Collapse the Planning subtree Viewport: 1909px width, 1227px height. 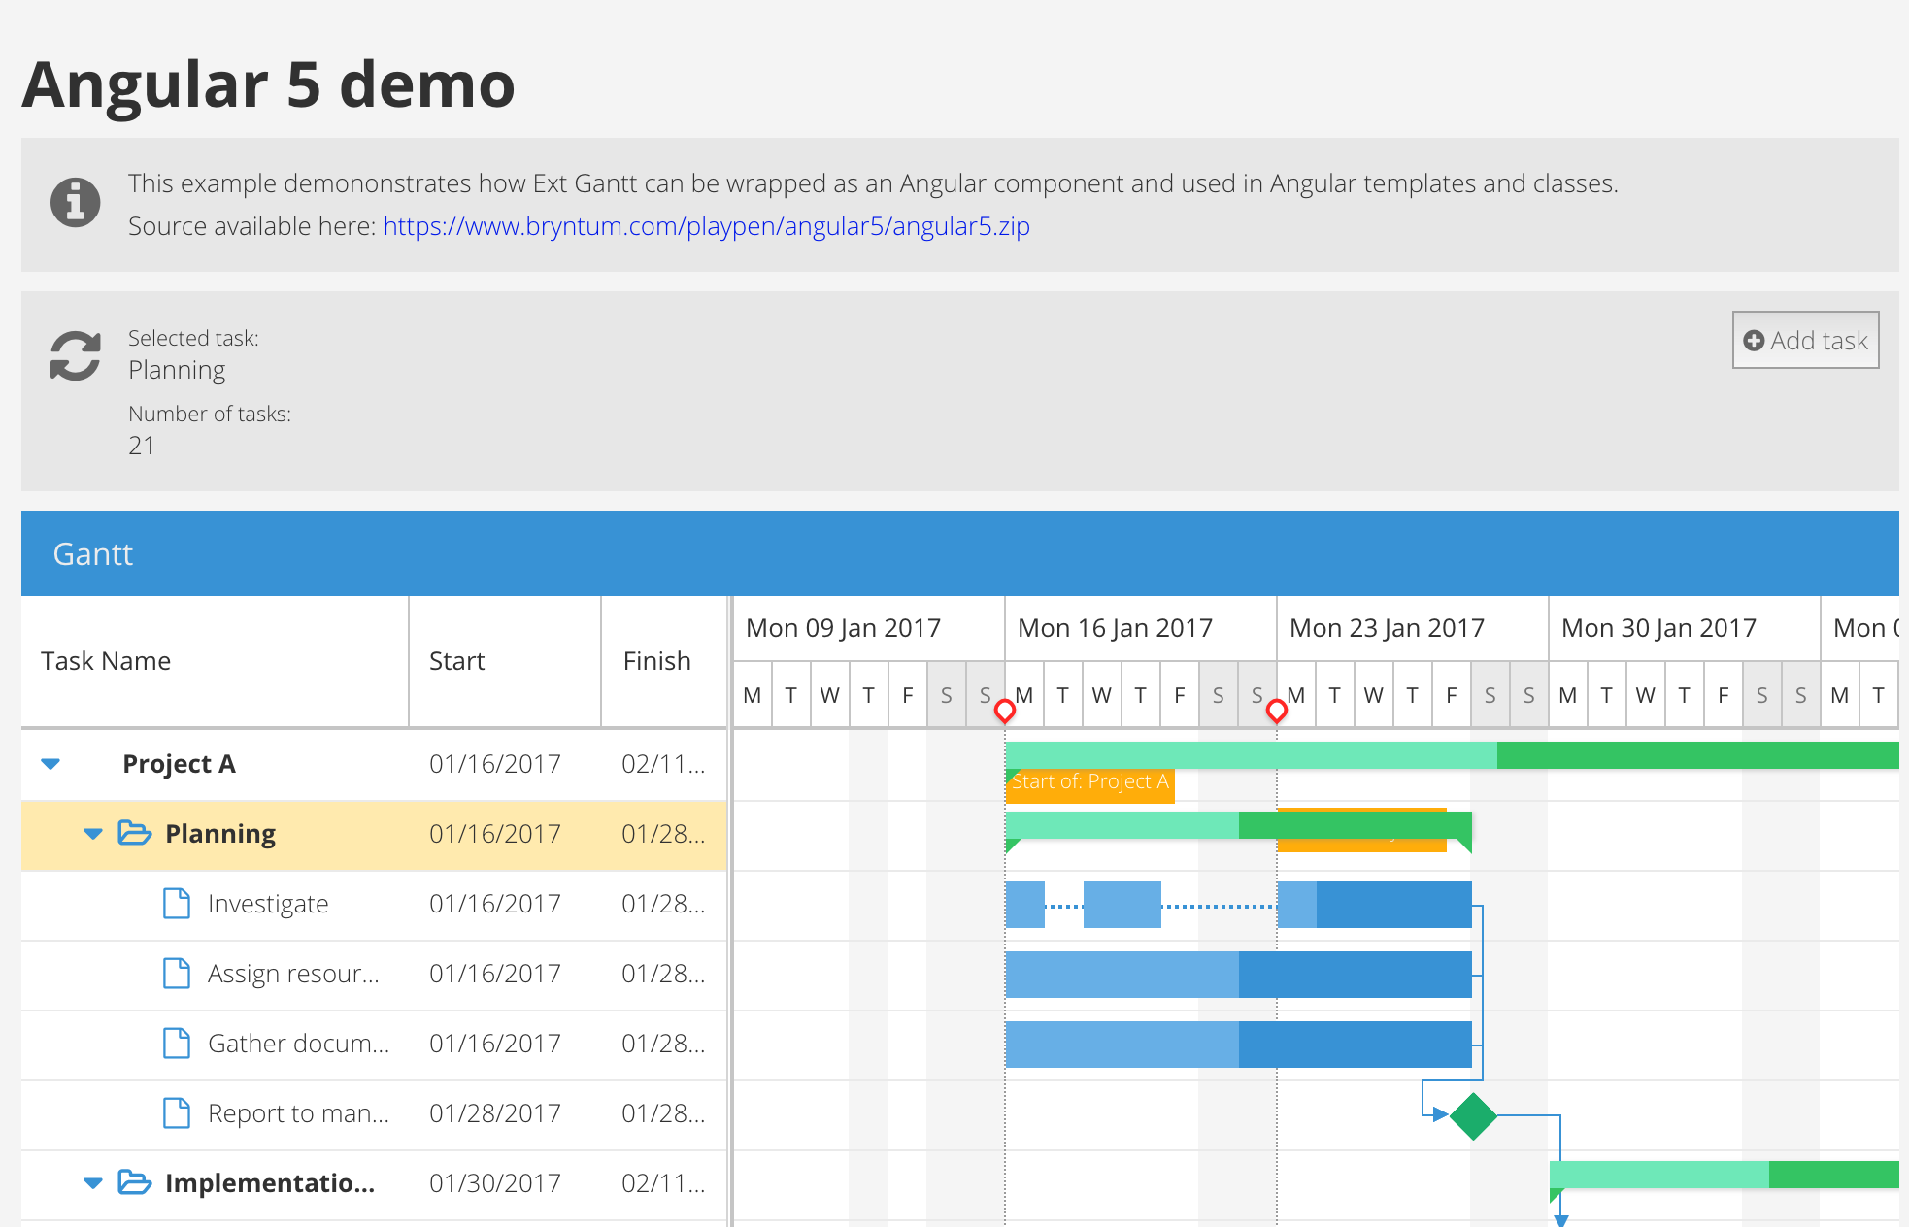pyautogui.click(x=92, y=833)
